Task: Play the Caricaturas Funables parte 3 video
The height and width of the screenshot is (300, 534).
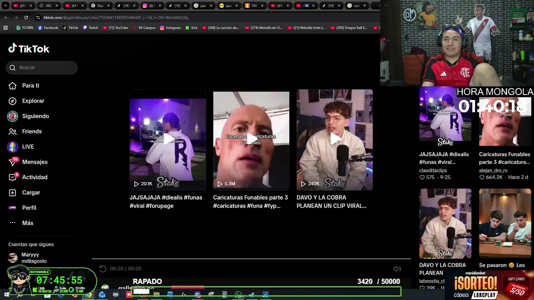Action: 251,140
